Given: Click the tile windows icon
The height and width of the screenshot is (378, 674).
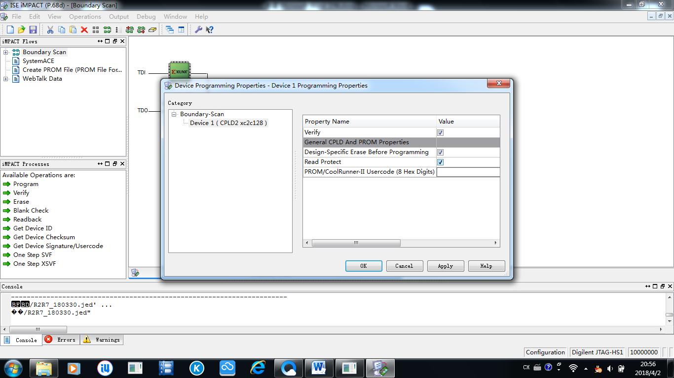Looking at the screenshot, I should click(181, 30).
